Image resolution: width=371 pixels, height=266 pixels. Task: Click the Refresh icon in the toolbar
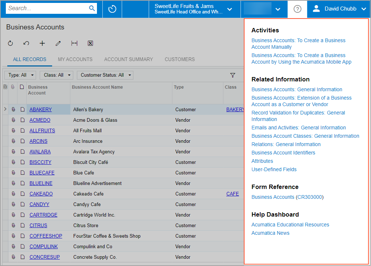[10, 44]
